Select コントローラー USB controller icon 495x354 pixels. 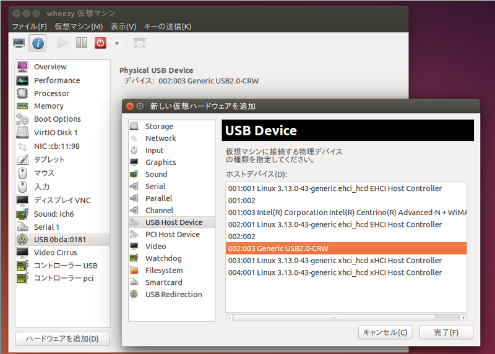tap(22, 266)
